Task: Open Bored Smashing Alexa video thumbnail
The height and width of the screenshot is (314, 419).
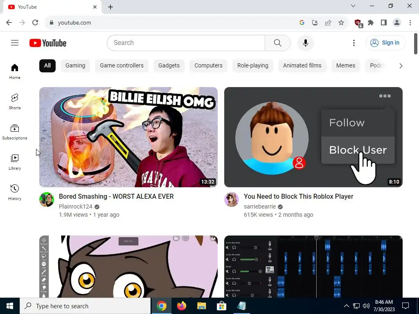Action: [x=128, y=137]
